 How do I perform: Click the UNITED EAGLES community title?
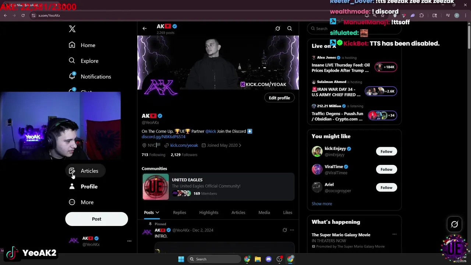click(187, 180)
